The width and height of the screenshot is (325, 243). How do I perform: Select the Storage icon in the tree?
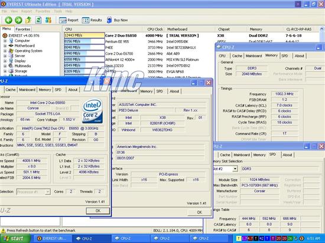[11, 71]
